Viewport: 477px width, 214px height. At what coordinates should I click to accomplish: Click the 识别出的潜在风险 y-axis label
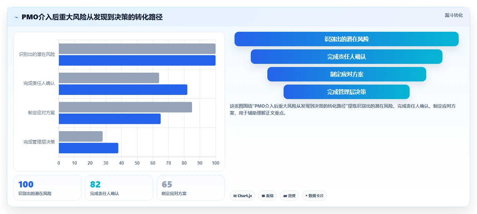coord(37,54)
